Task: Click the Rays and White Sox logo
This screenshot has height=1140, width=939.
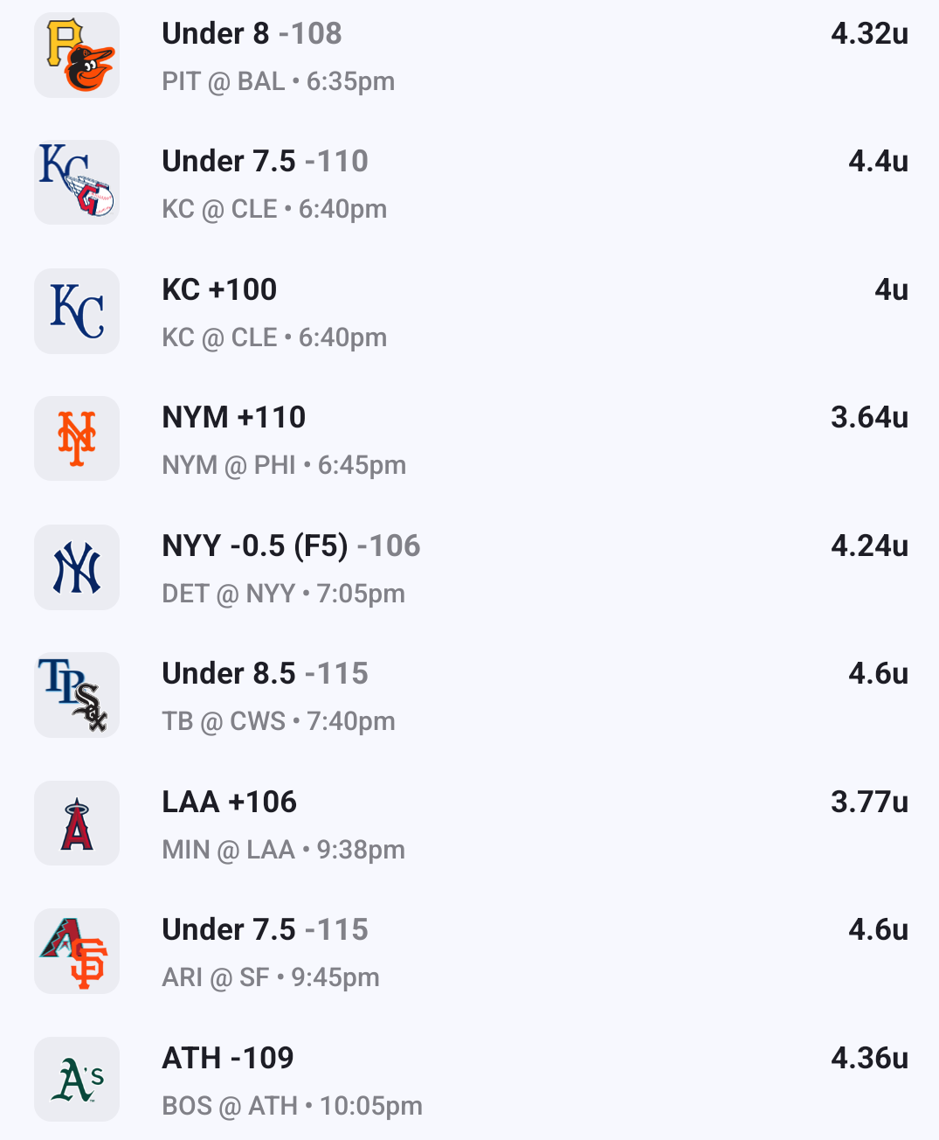Action: (x=77, y=695)
